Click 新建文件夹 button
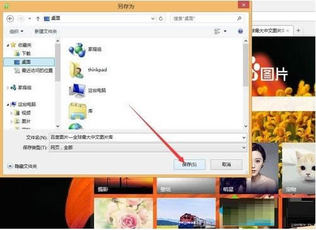This screenshot has height=230, width=316. coord(45,32)
